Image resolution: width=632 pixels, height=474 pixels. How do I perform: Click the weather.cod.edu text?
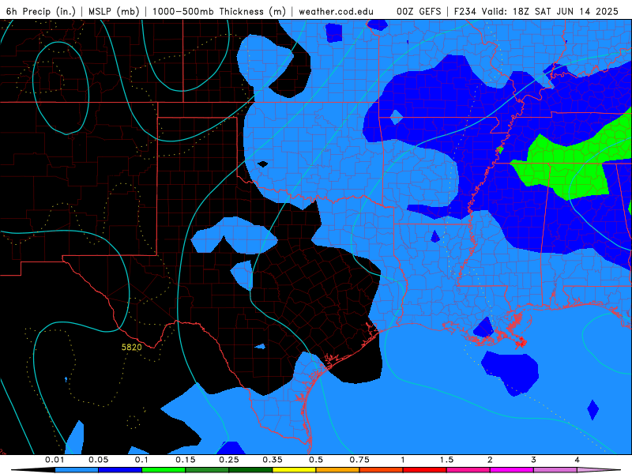click(336, 11)
